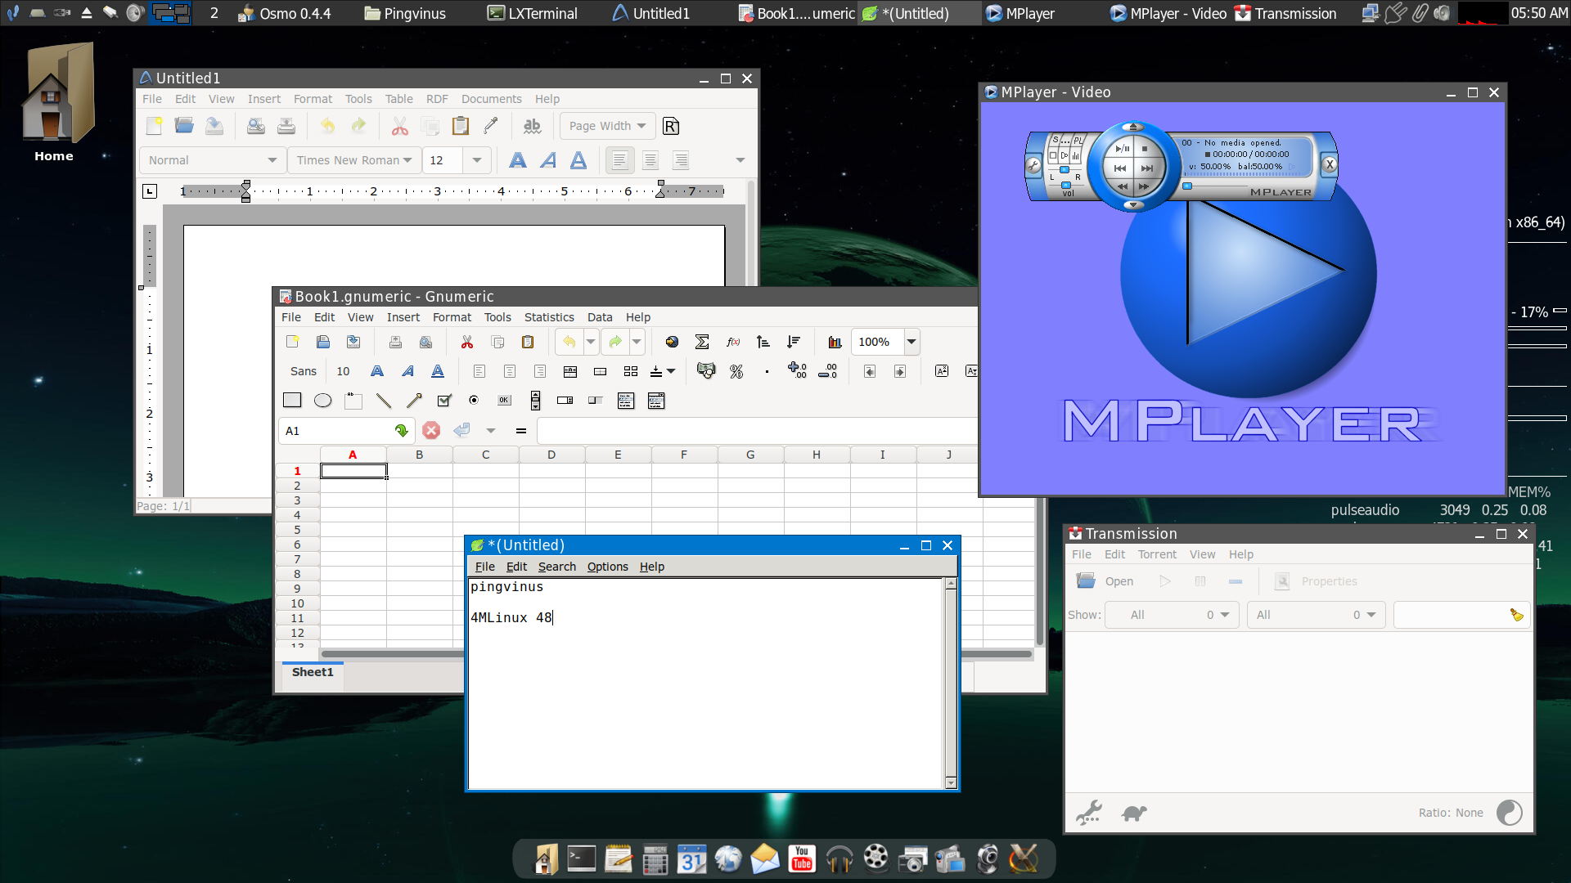Toggle bold in Gnumeric format toolbar

(377, 371)
